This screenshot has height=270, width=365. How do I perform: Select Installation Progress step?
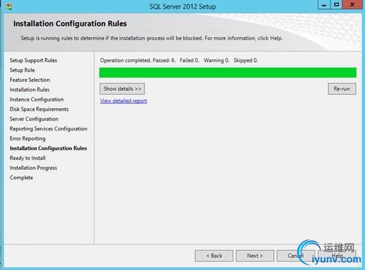point(33,168)
